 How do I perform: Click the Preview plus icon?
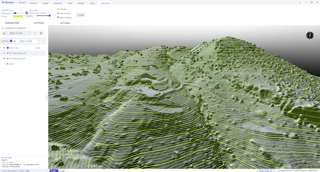pyautogui.click(x=58, y=9)
